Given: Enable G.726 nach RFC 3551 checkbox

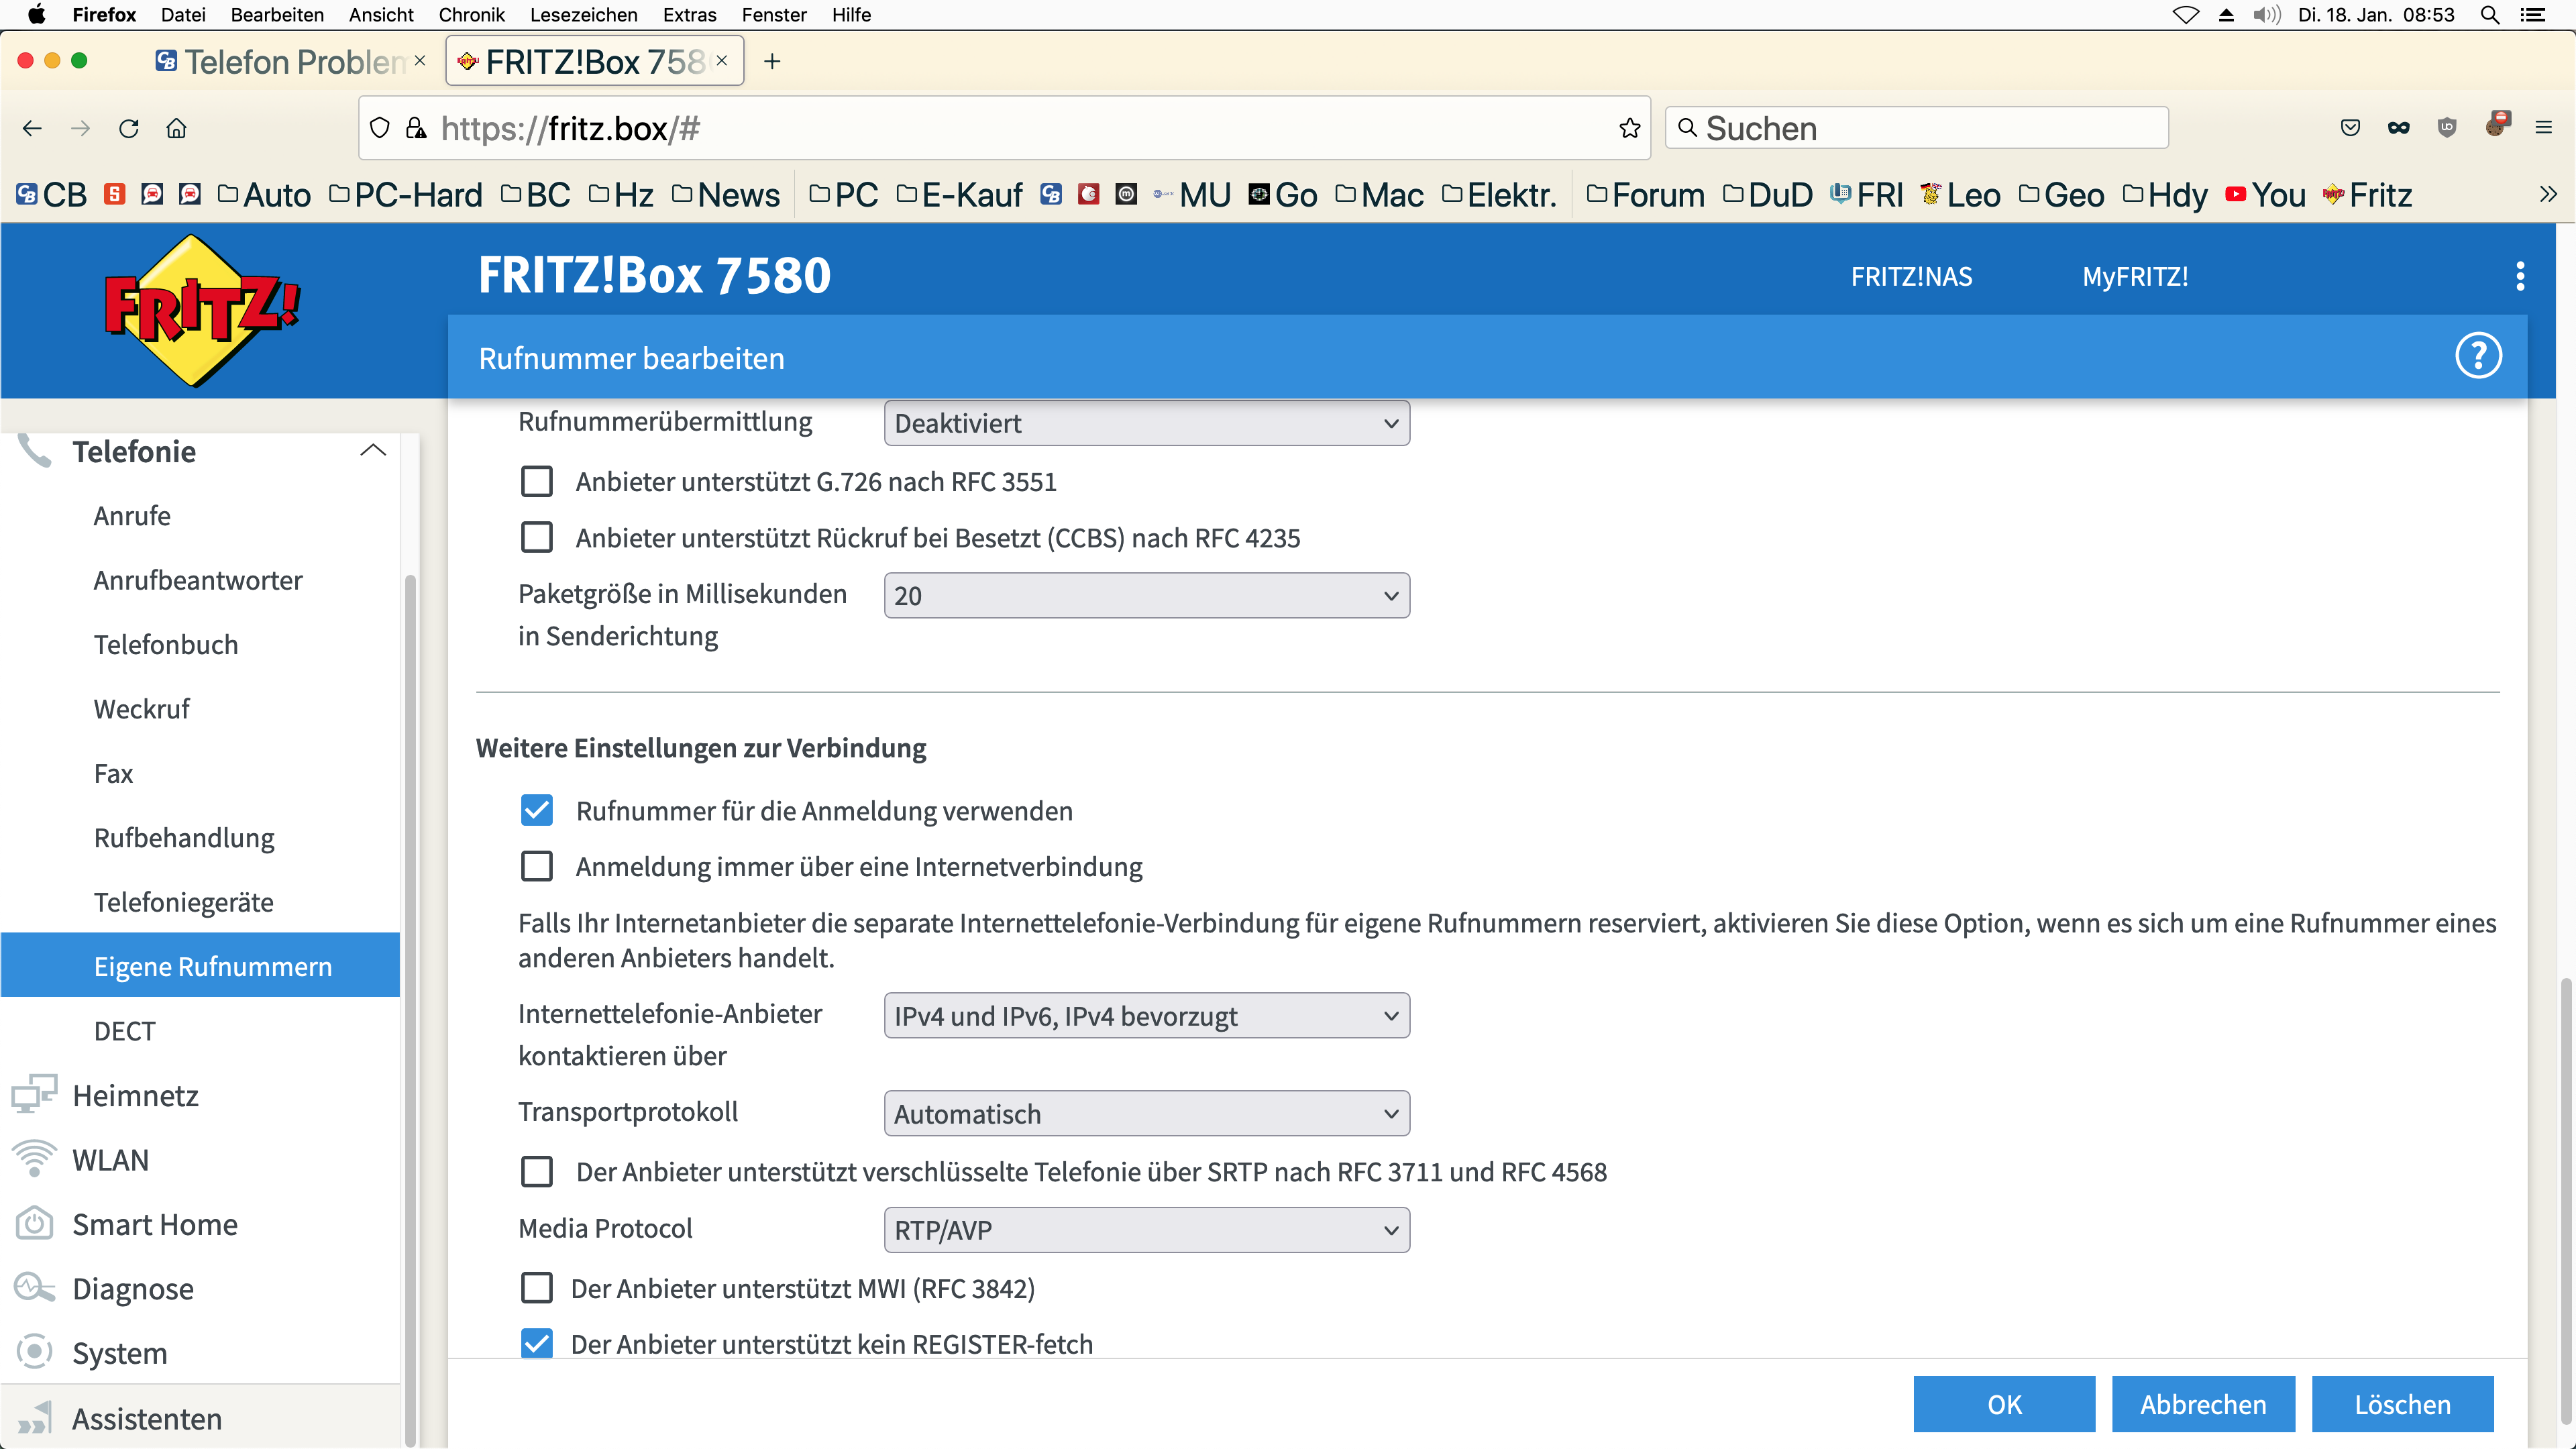Looking at the screenshot, I should [537, 482].
